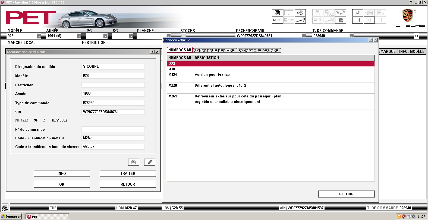428x220 pixels.
Task: Expand the MODÈLE dropdown
Action: (39, 36)
